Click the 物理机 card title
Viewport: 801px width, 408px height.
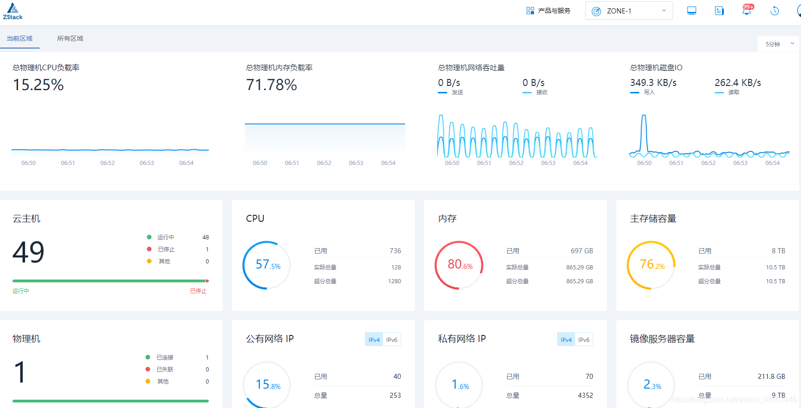pos(26,339)
